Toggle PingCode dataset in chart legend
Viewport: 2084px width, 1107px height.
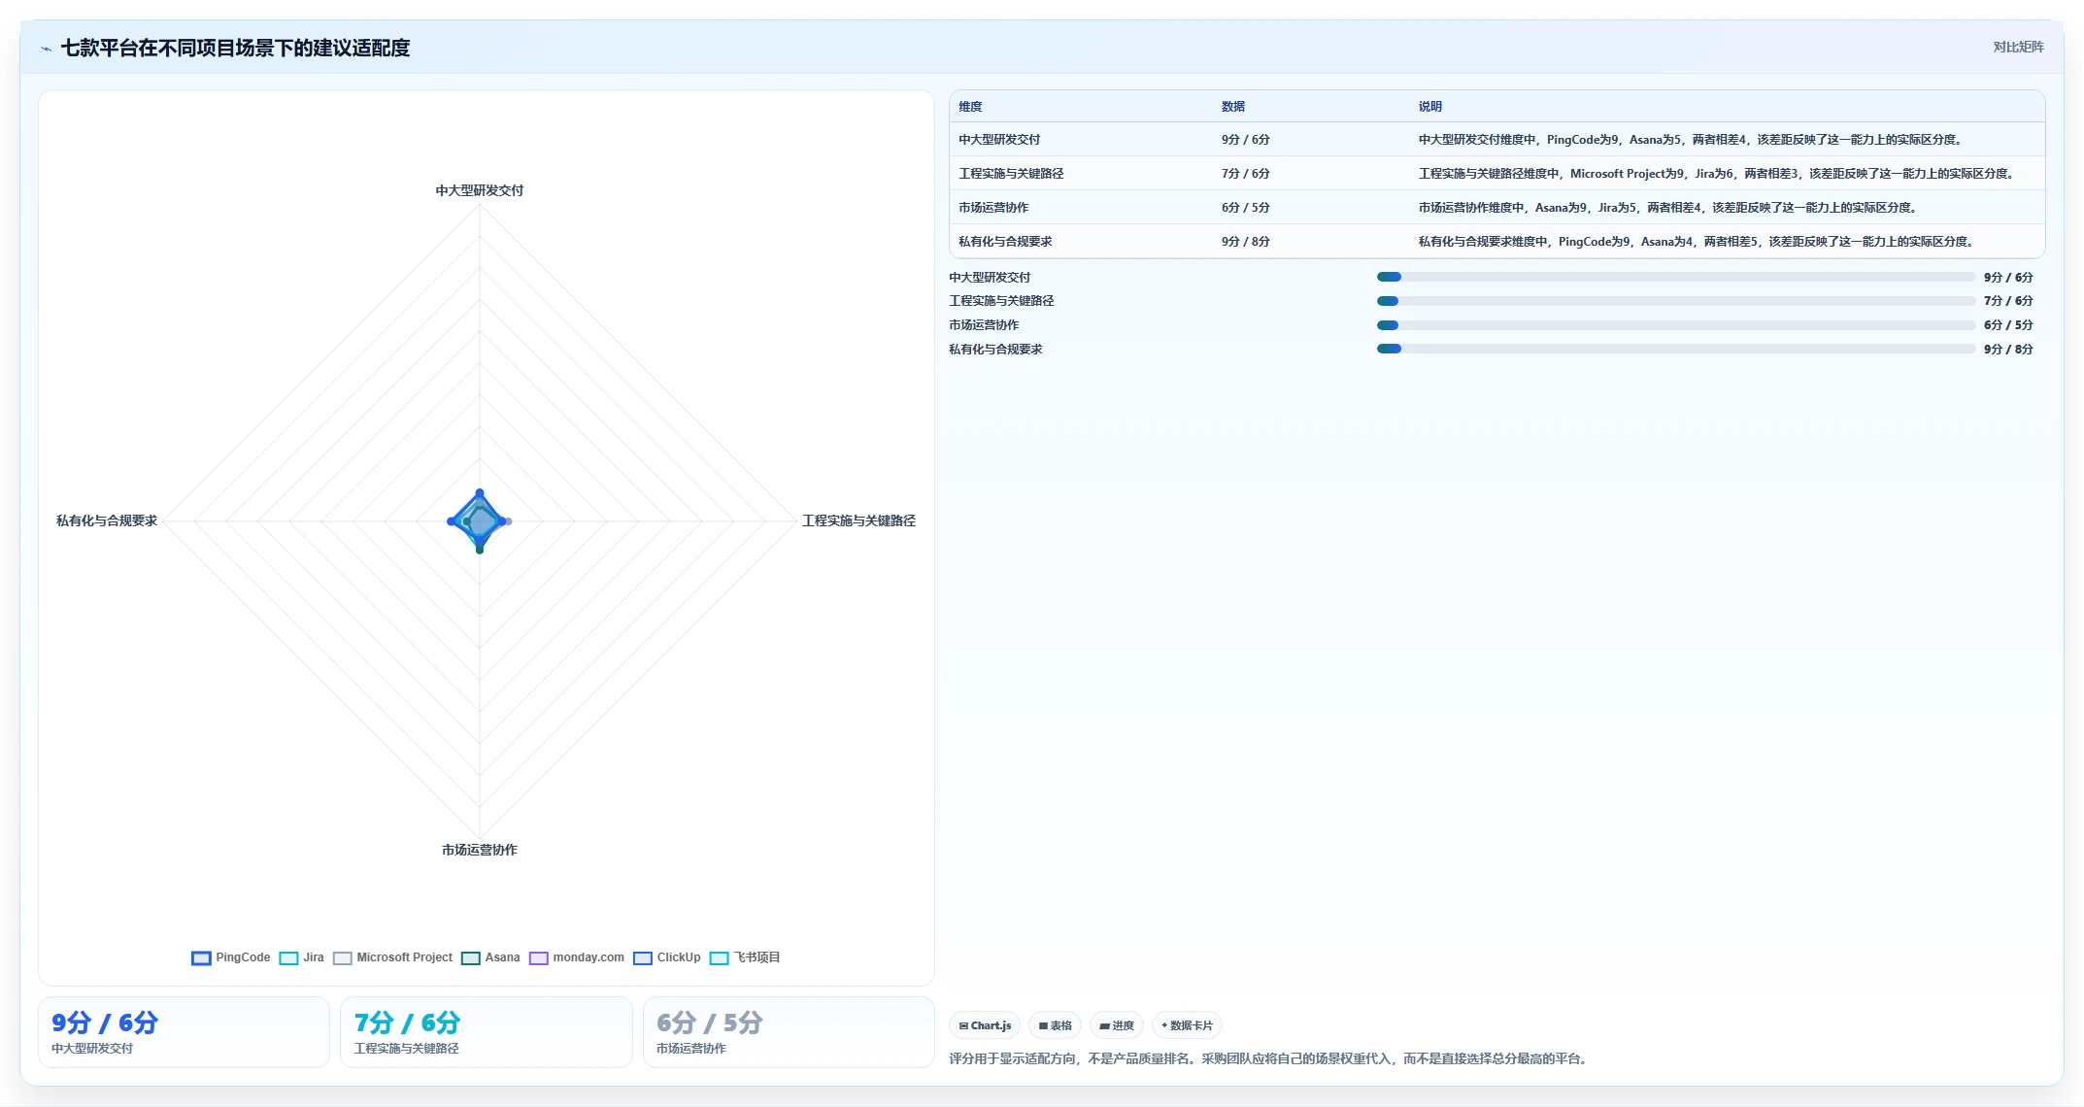coord(231,957)
